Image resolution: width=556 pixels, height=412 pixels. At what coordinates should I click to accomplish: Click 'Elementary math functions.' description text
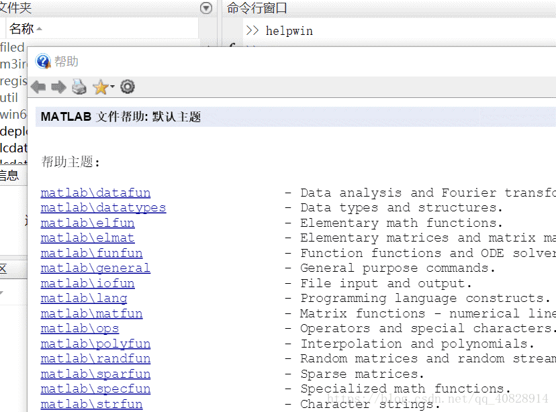pyautogui.click(x=402, y=223)
